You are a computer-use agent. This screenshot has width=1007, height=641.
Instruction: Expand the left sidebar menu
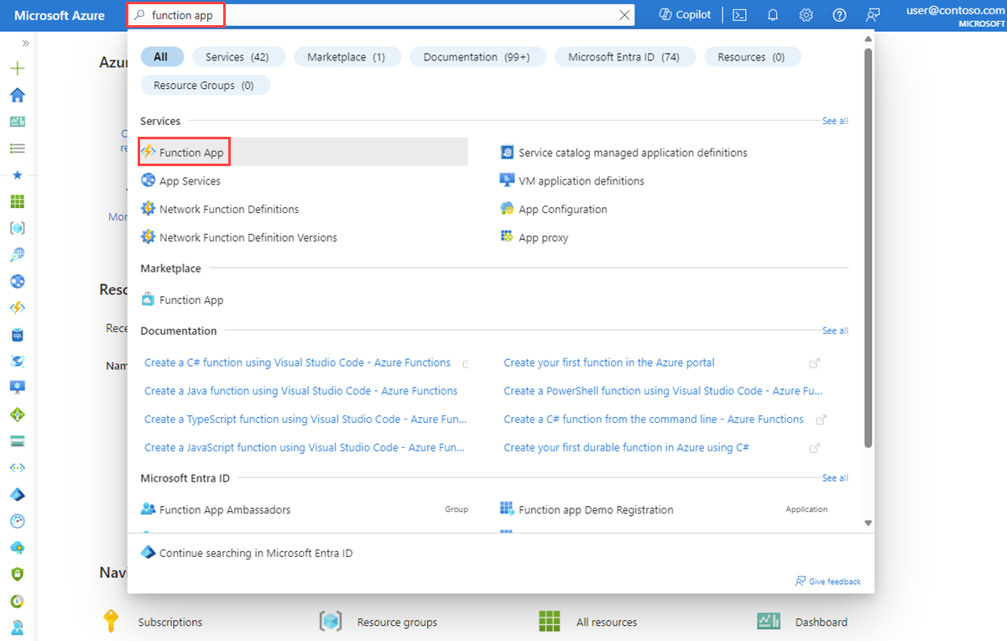click(25, 43)
